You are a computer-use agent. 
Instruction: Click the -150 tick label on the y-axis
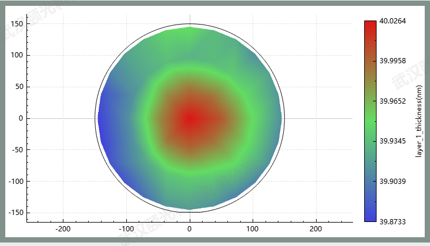[x=15, y=213]
